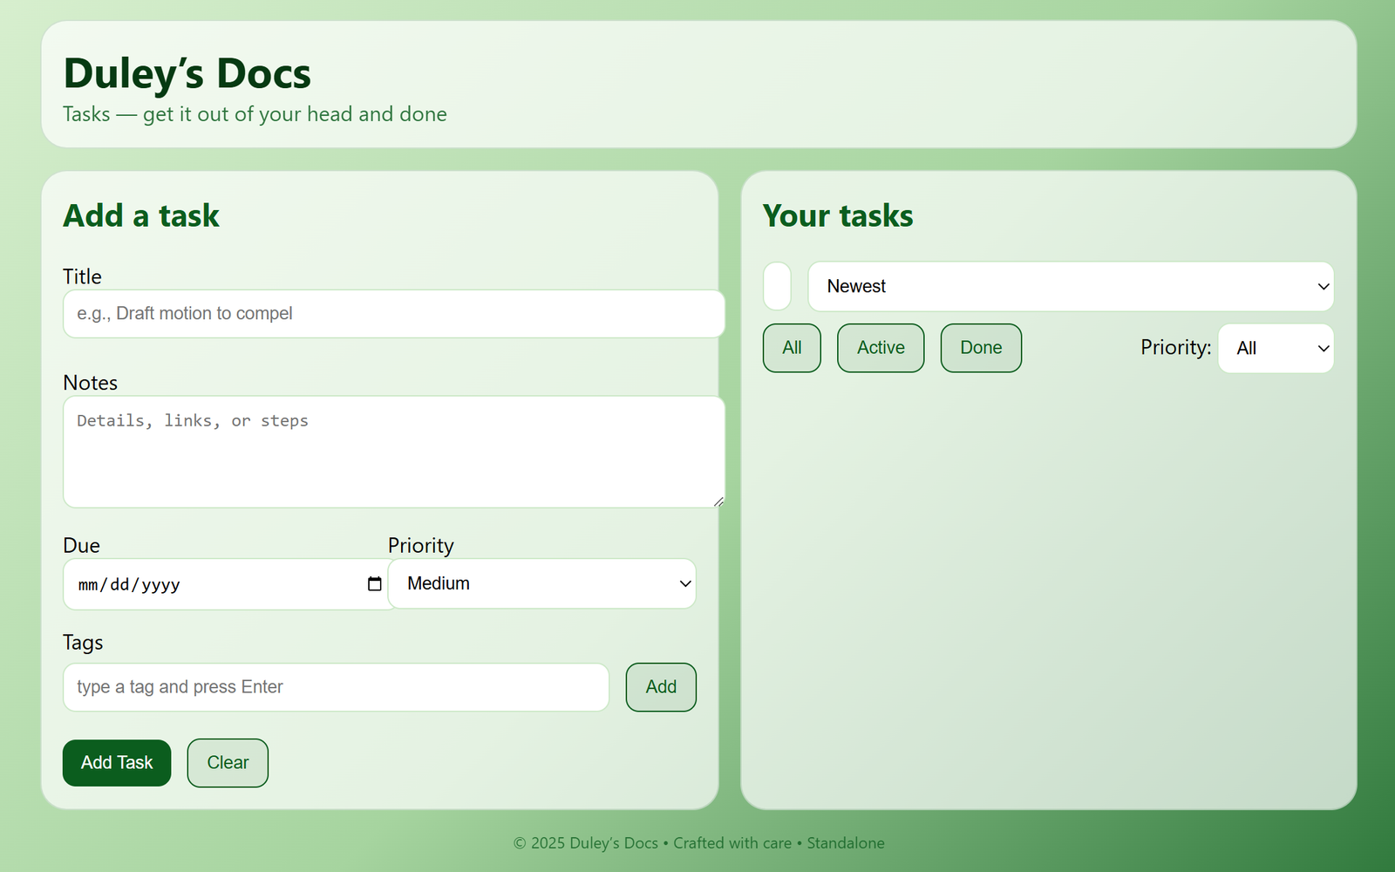The image size is (1395, 872).
Task: Click the Duley's Docs page title
Action: [x=187, y=73]
